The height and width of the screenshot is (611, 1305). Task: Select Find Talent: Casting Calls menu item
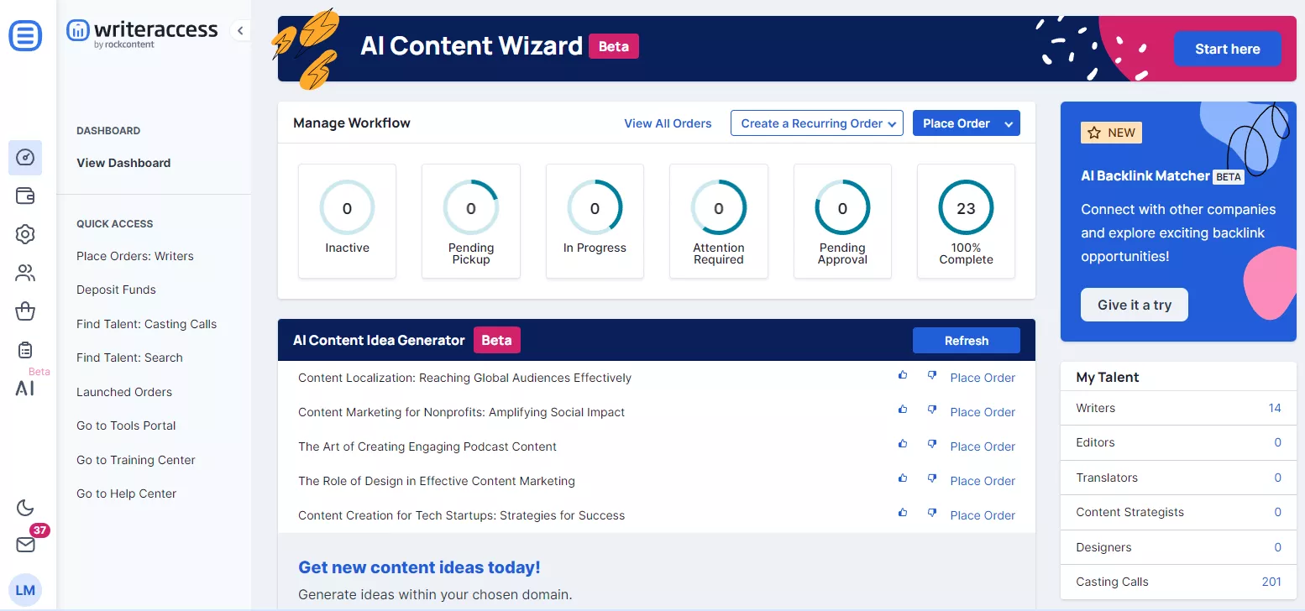[x=146, y=324]
